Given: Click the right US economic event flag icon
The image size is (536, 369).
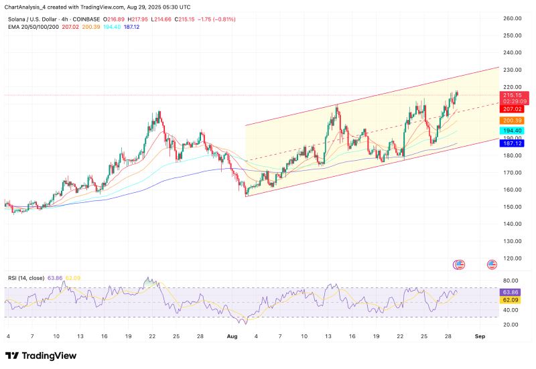Looking at the screenshot, I should pyautogui.click(x=493, y=265).
